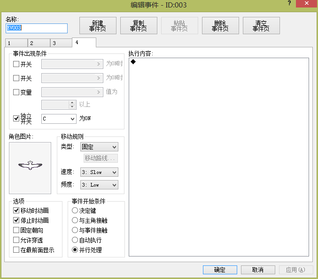This screenshot has width=318, height=279.
Task: Switch to event page tab 2
Action: tap(39, 43)
